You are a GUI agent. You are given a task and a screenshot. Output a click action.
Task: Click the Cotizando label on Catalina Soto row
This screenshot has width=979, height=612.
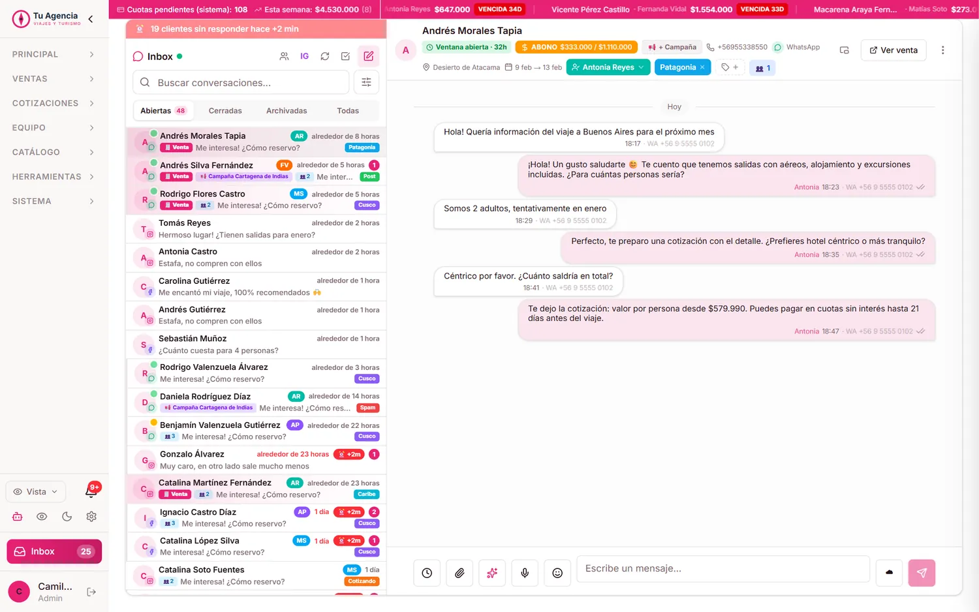coord(362,581)
